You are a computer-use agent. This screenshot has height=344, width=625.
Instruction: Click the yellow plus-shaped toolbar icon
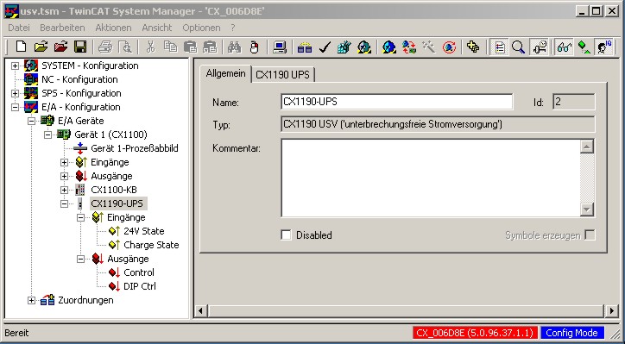(473, 47)
